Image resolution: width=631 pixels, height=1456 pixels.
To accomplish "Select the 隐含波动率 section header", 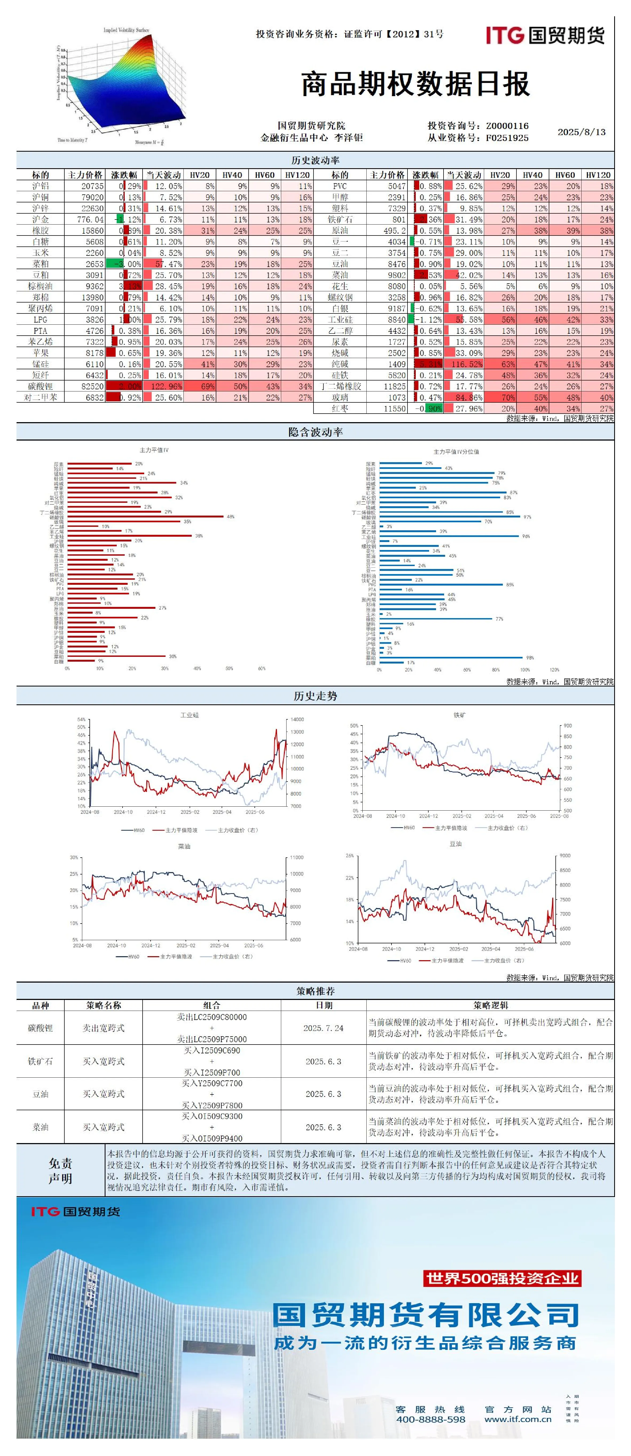I will (316, 432).
